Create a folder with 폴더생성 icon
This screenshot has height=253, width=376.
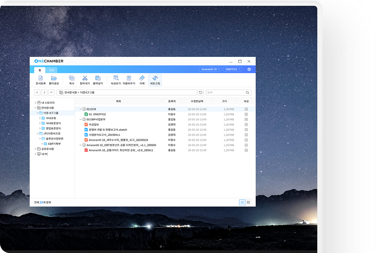pyautogui.click(x=54, y=78)
